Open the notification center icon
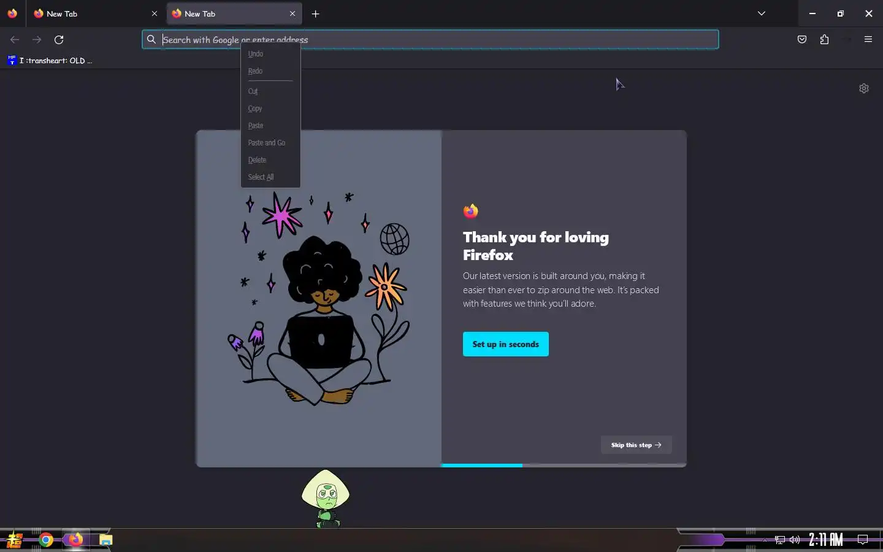This screenshot has height=552, width=883. (863, 540)
